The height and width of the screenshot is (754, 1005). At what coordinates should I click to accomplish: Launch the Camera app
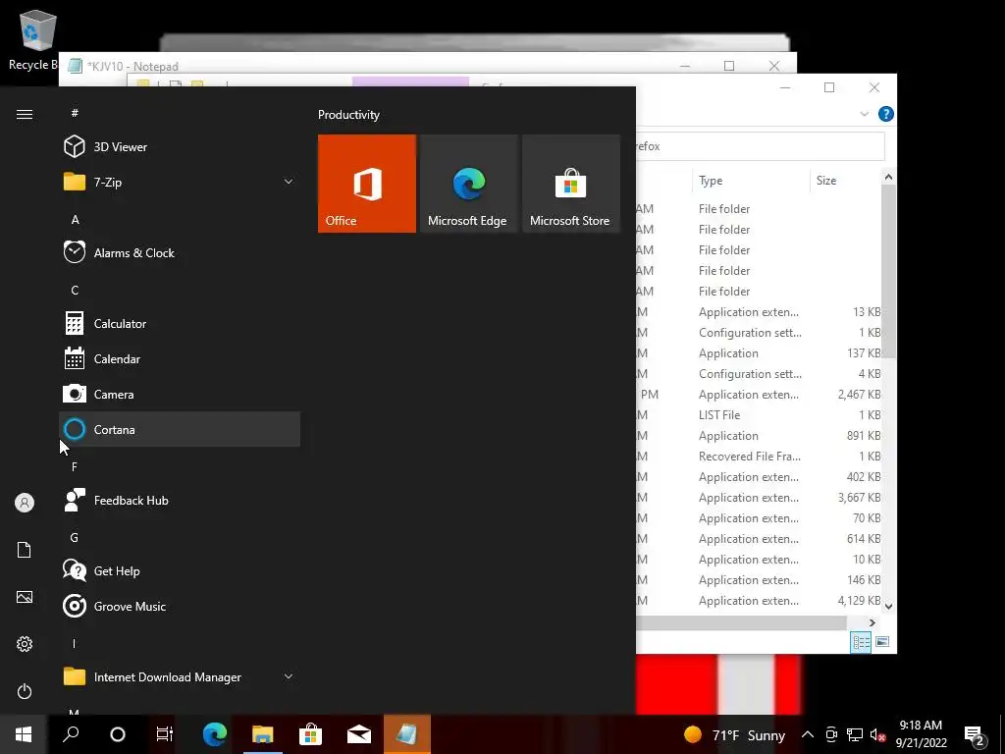pyautogui.click(x=180, y=395)
